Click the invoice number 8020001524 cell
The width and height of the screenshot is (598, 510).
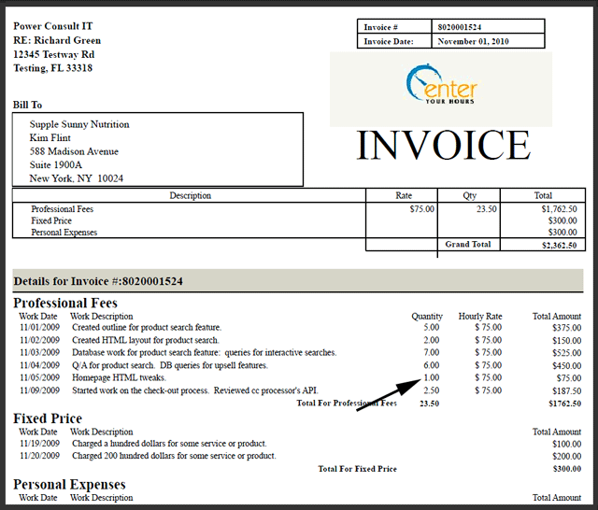488,27
